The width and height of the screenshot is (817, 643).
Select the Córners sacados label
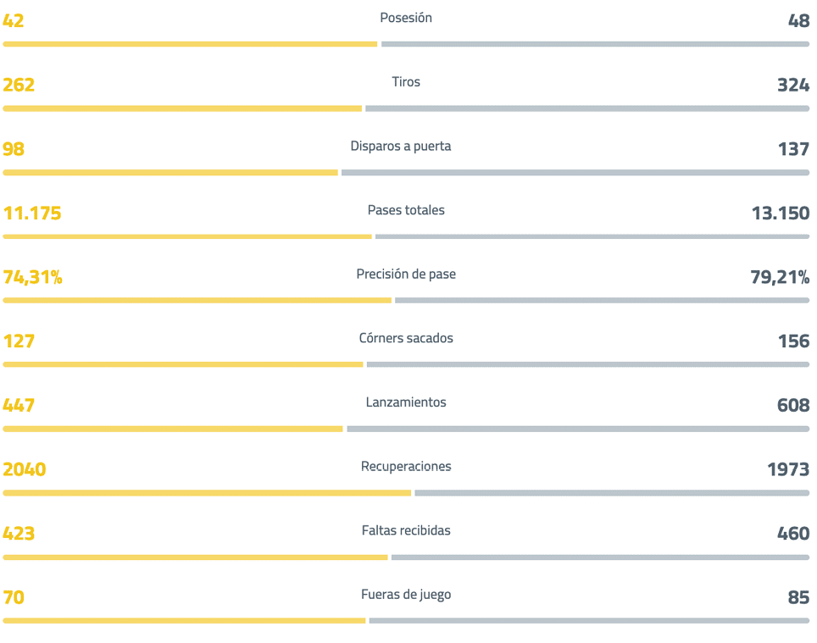[x=406, y=338]
